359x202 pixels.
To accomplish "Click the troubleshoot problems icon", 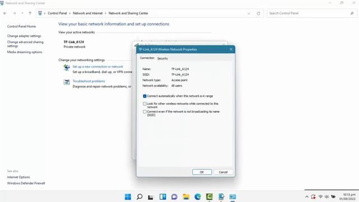I will (x=67, y=82).
